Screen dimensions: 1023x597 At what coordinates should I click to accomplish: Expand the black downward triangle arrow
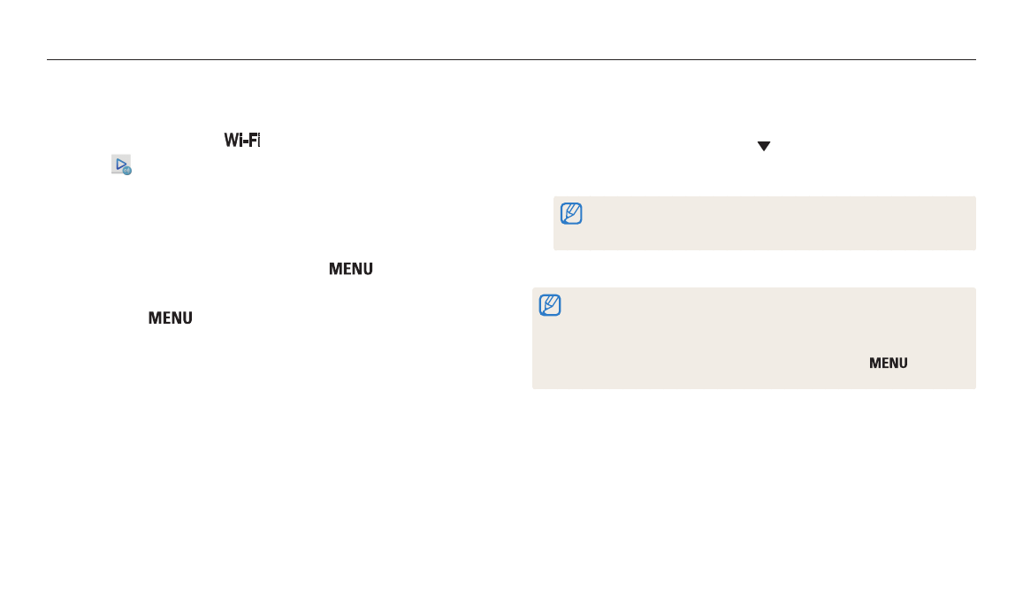pos(764,146)
